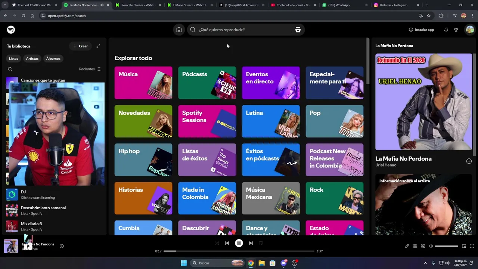Click the Crear button
Viewport: 478px width, 269px height.
(x=80, y=46)
